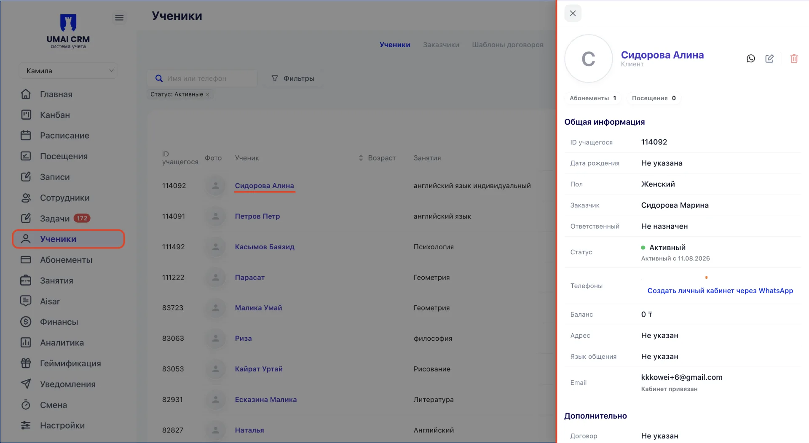
Task: Click the Литература lesson cell
Action: pyautogui.click(x=434, y=400)
